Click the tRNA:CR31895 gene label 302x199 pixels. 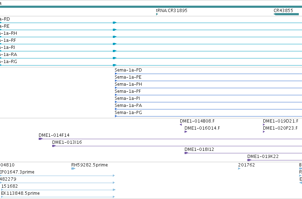[171, 10]
